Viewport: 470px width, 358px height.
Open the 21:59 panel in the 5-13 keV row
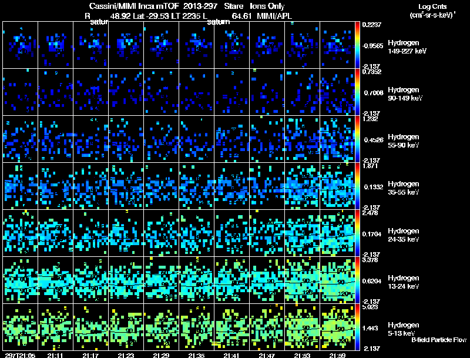pos(338,327)
